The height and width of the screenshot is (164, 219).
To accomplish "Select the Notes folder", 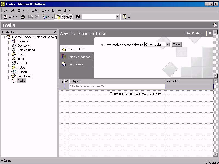I will click(x=21, y=68).
